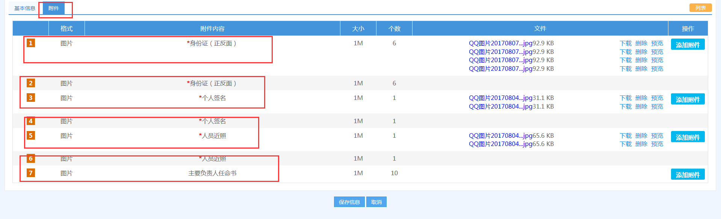Select the 附件 tab
The height and width of the screenshot is (219, 721).
pos(54,8)
